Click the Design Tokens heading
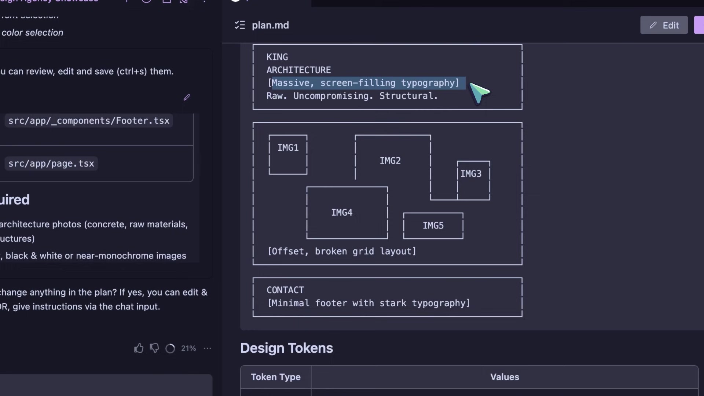Viewport: 704px width, 396px height. [x=286, y=348]
